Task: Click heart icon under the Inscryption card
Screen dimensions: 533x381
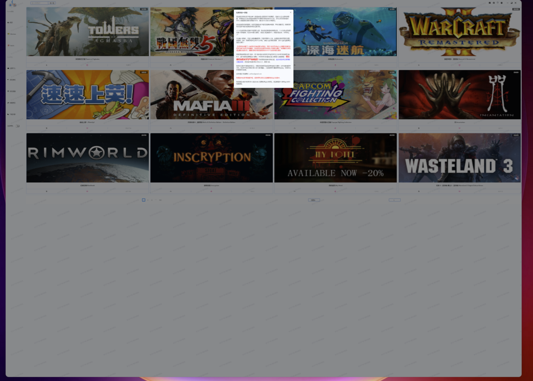Action: (x=211, y=191)
